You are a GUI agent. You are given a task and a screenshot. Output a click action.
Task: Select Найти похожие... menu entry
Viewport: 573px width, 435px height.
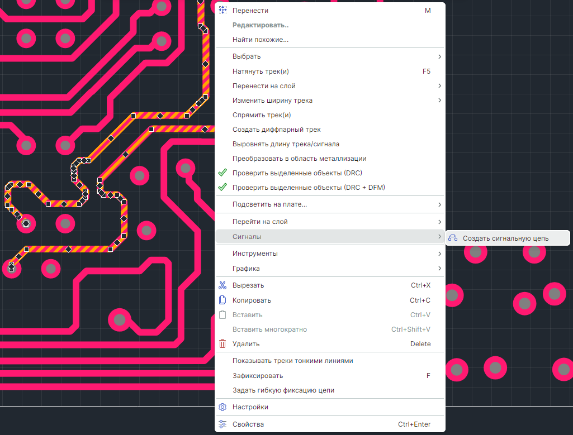tap(261, 40)
